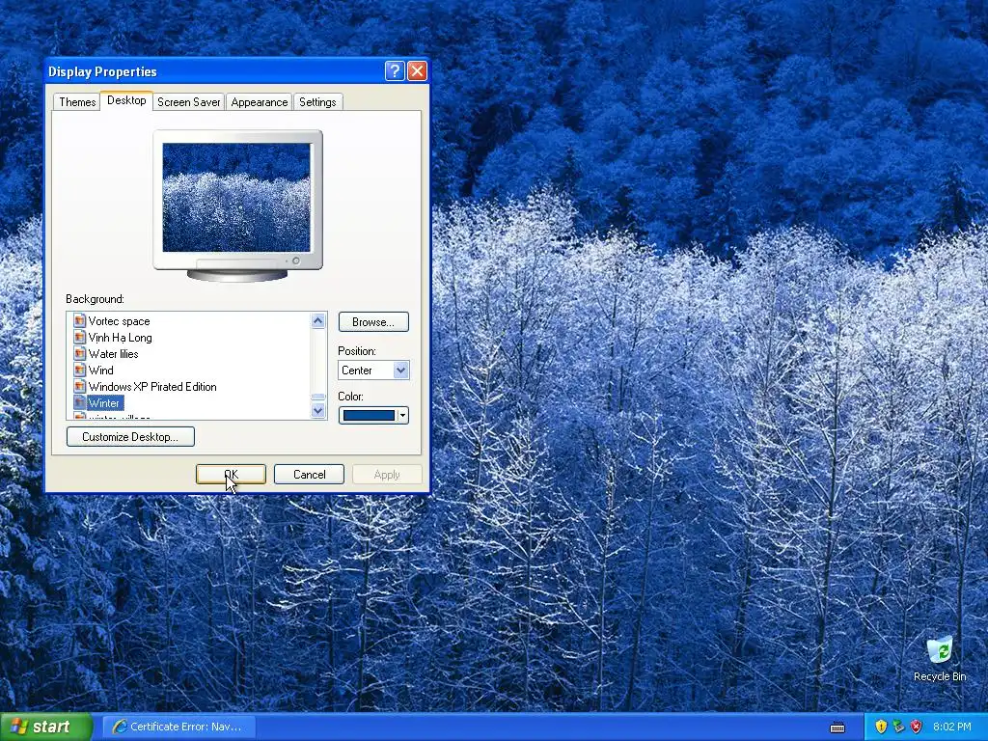Select 'Wind' in the background list
The width and height of the screenshot is (988, 741).
tap(100, 370)
